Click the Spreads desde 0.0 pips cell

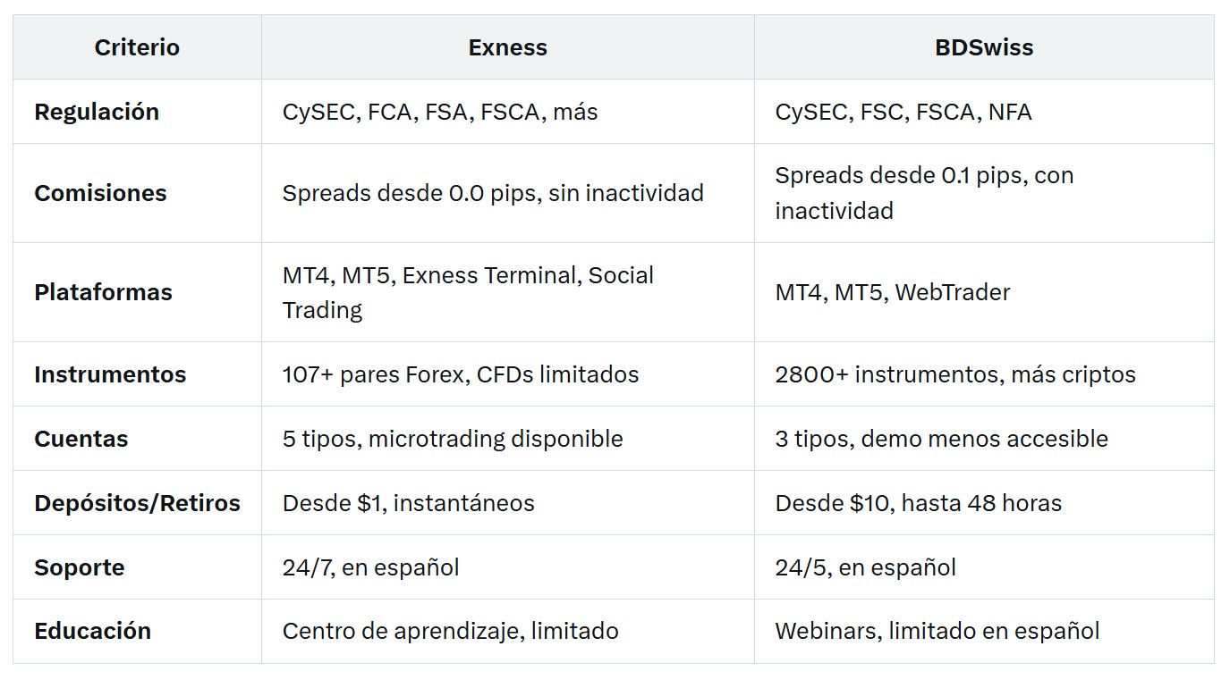coord(508,193)
